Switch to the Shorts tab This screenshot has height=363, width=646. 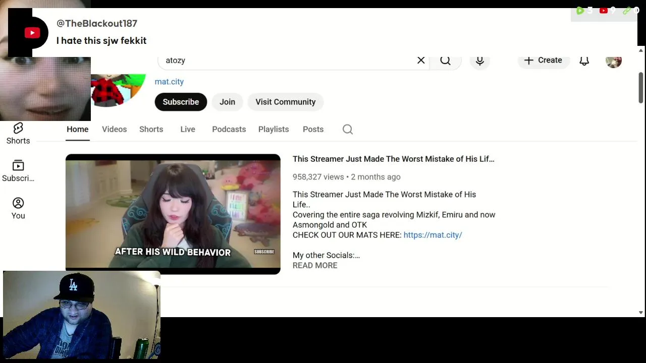(x=151, y=130)
